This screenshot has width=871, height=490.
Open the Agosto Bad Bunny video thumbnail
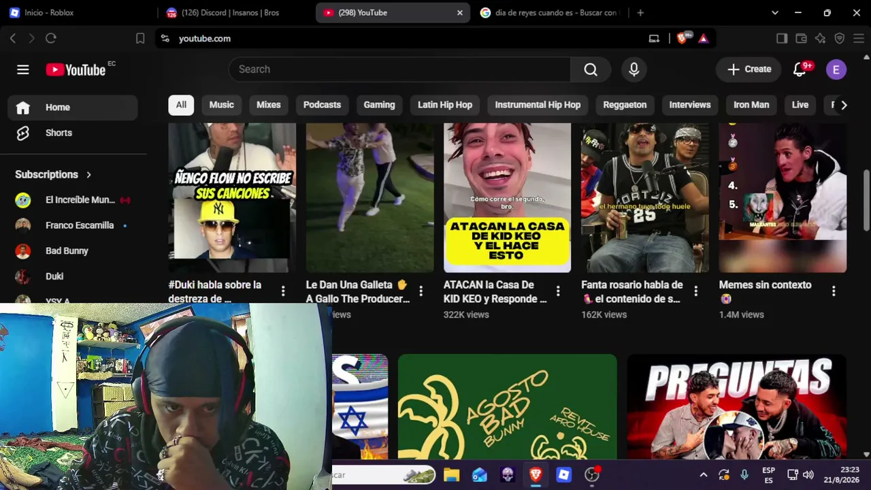coord(508,407)
